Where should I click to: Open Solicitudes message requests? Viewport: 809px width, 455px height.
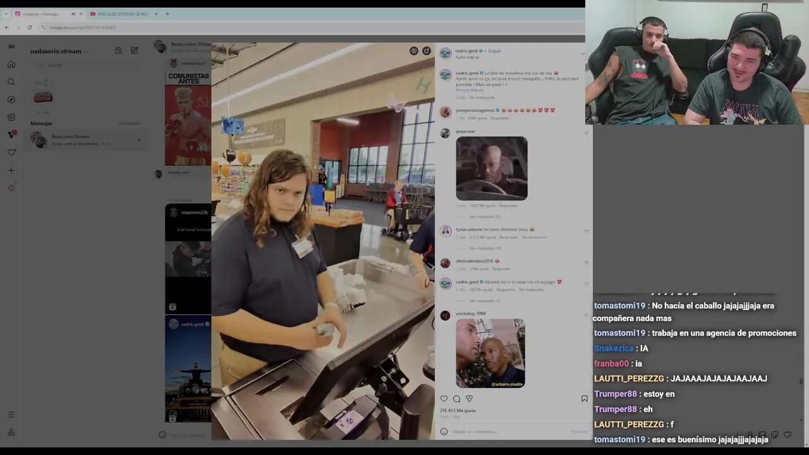pos(130,123)
